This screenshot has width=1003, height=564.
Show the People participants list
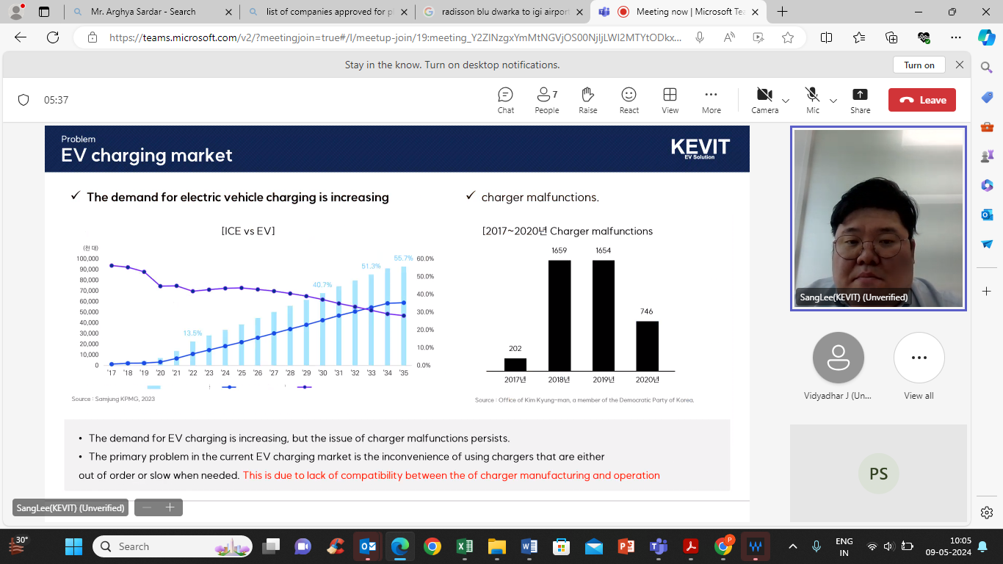click(x=546, y=100)
